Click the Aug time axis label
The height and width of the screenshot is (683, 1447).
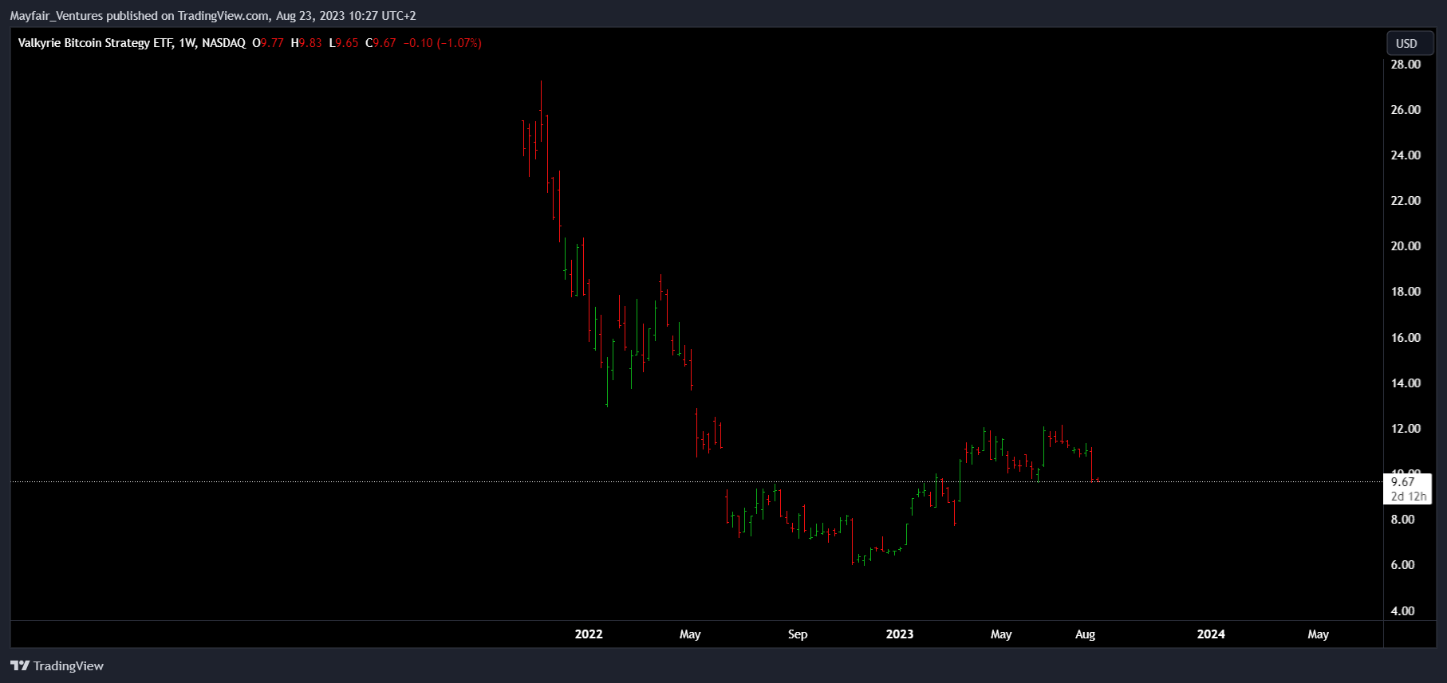tap(1085, 634)
